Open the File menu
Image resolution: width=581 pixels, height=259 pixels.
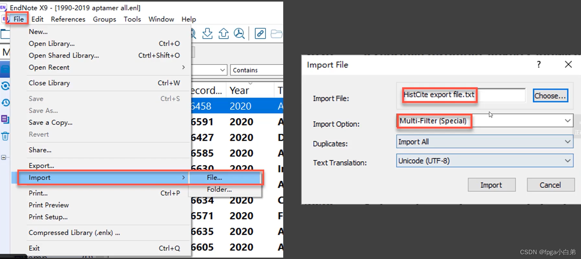(18, 19)
